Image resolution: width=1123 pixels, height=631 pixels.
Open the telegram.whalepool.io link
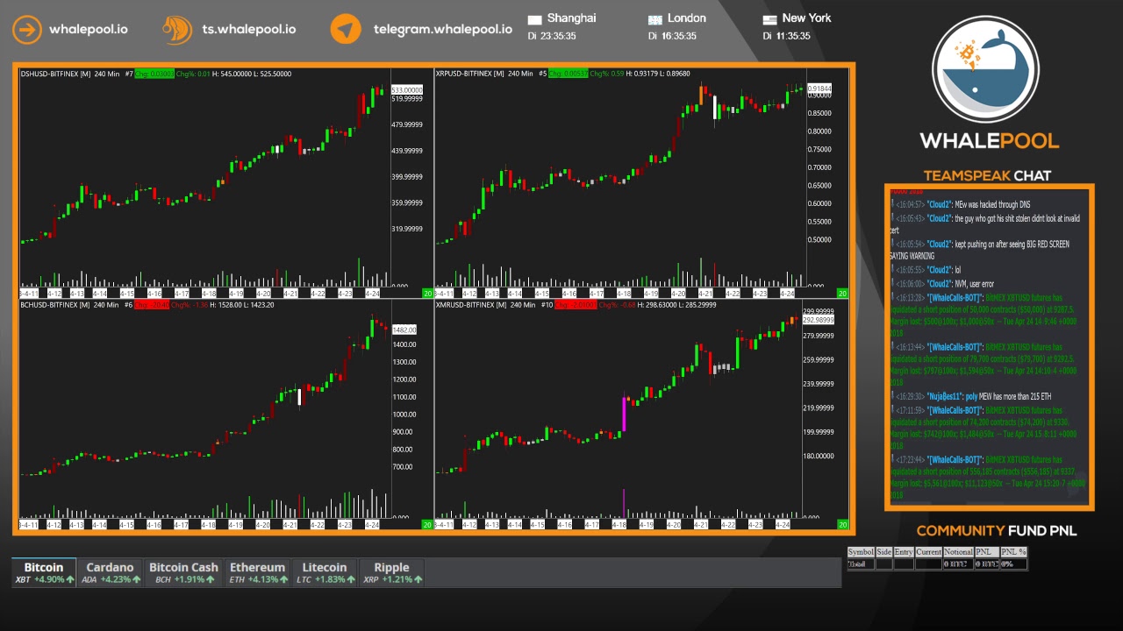click(443, 29)
